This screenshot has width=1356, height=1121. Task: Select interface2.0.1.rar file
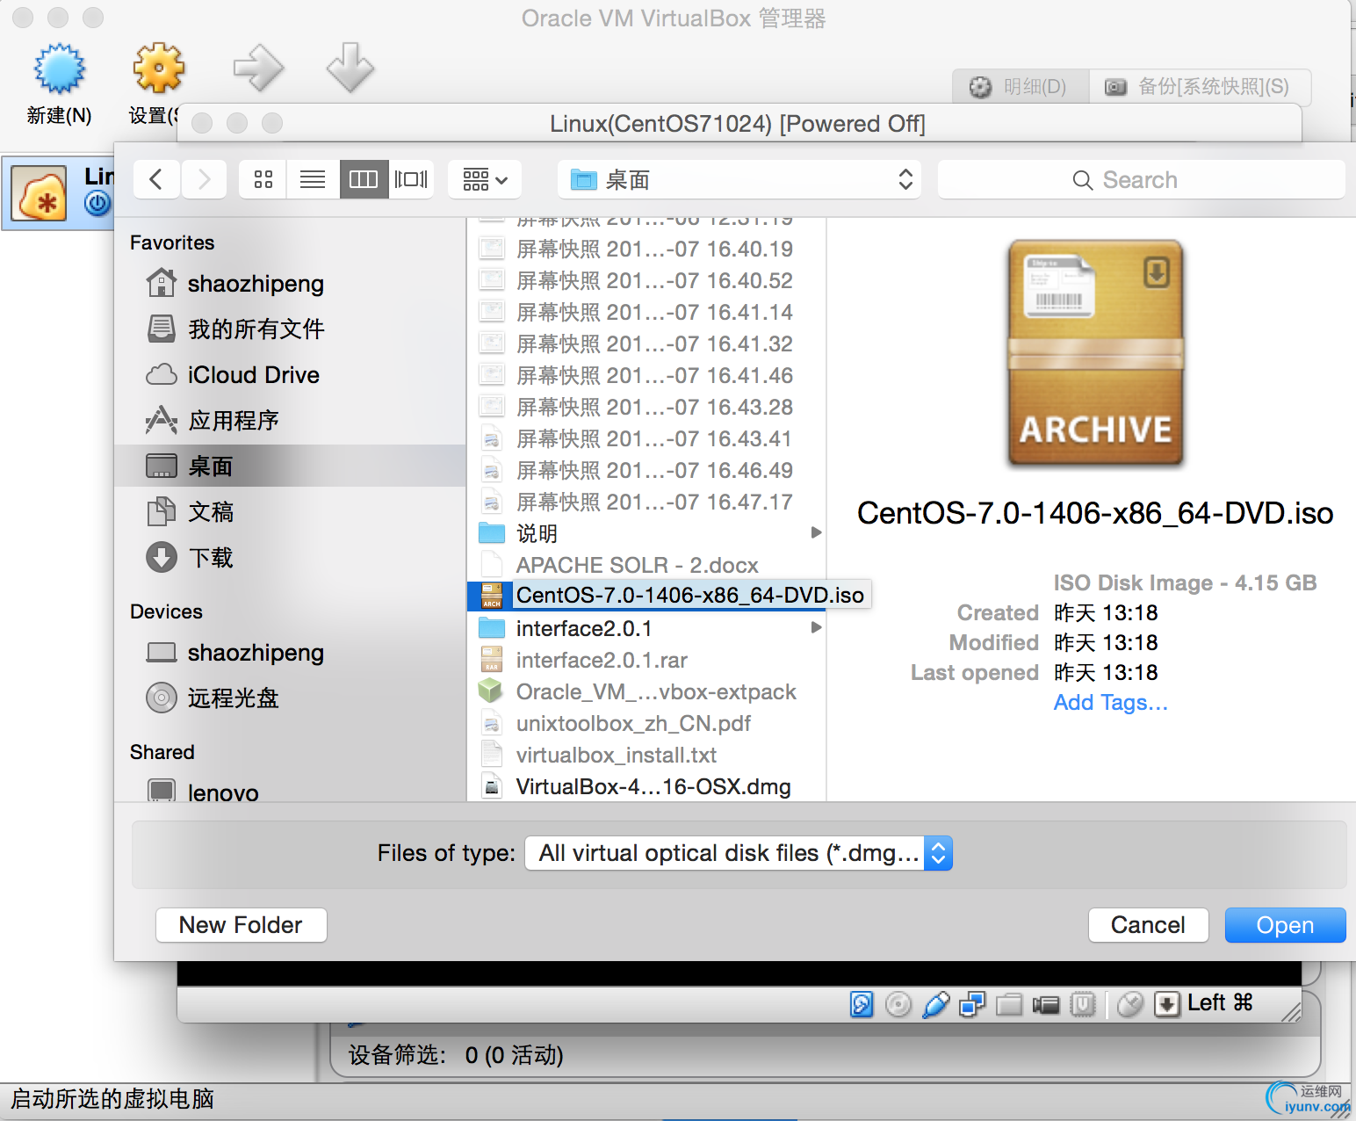[647, 660]
